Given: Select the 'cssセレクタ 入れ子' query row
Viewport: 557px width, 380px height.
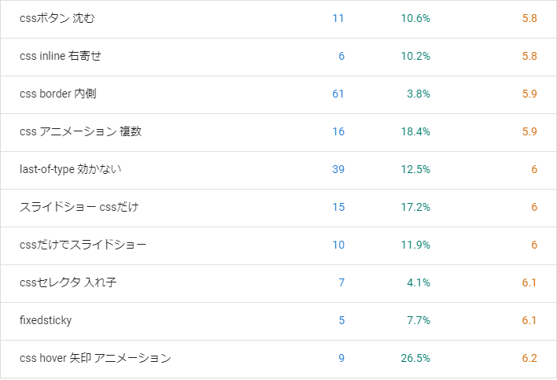Looking at the screenshot, I should pos(278,283).
